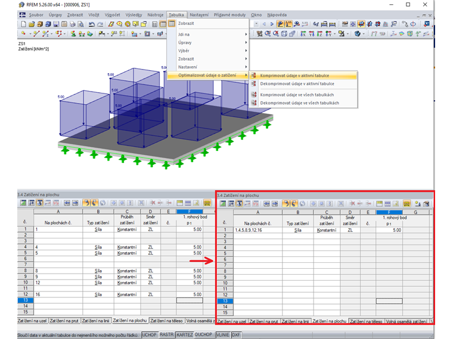The height and width of the screenshot is (339, 453).
Task: Click the view in X direction icon
Action: 303,34
